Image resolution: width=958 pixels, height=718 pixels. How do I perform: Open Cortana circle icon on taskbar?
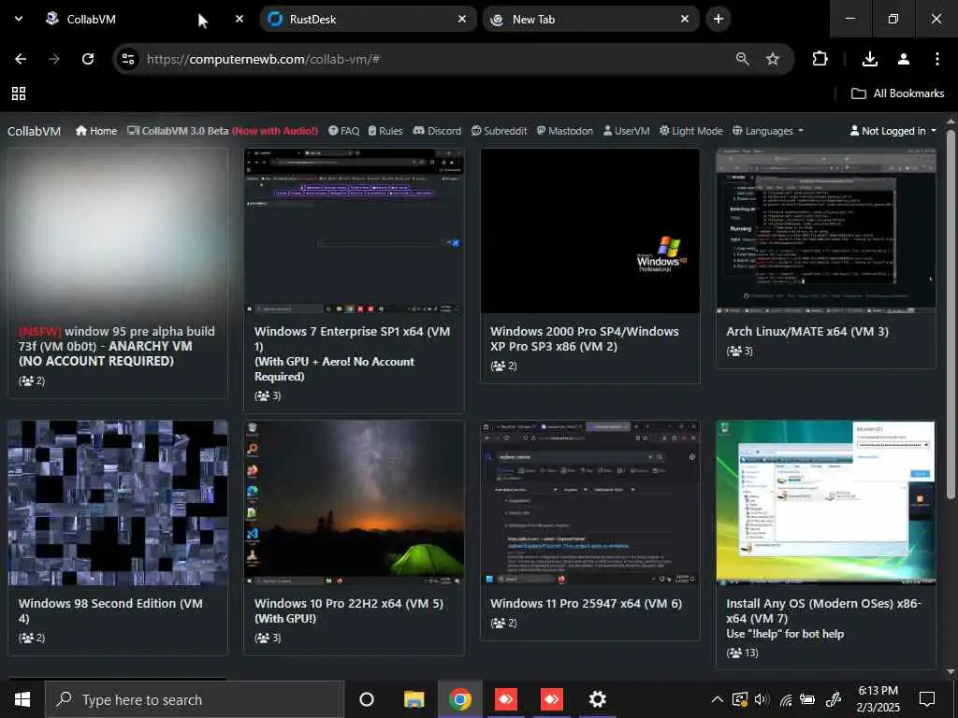367,699
